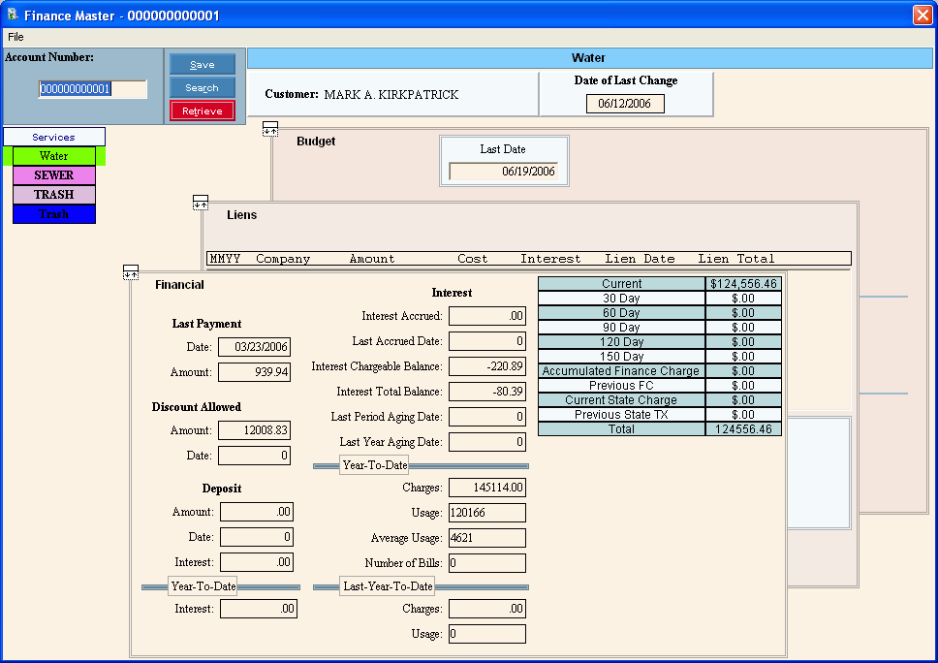Image resolution: width=938 pixels, height=663 pixels.
Task: Select the mauve uppercase TRASH service
Action: [54, 195]
